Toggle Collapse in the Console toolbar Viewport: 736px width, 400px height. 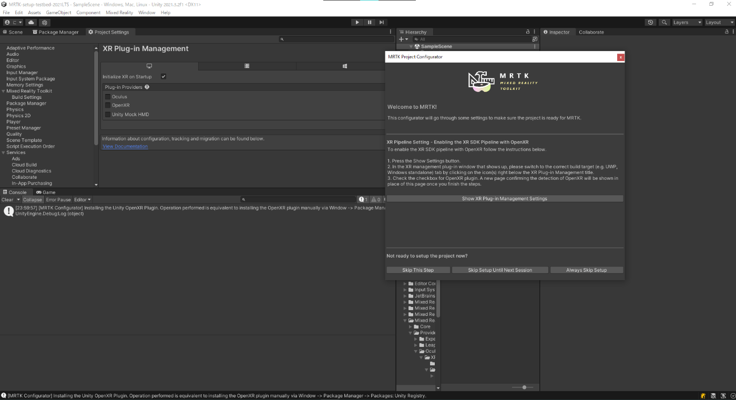point(32,200)
